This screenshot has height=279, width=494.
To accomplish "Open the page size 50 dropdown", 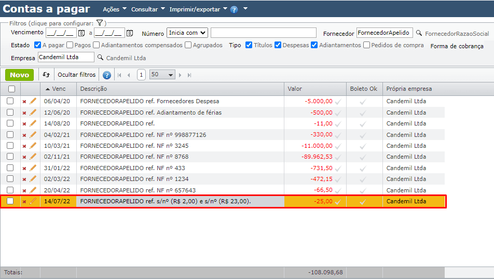I will (162, 75).
